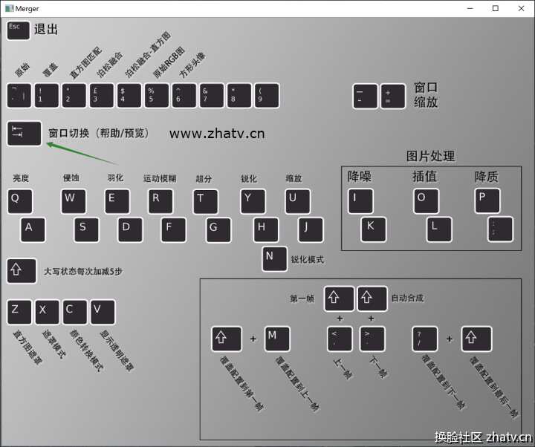Click the U key under 缩放

point(298,201)
